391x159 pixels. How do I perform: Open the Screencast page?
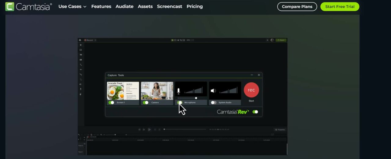(x=170, y=6)
